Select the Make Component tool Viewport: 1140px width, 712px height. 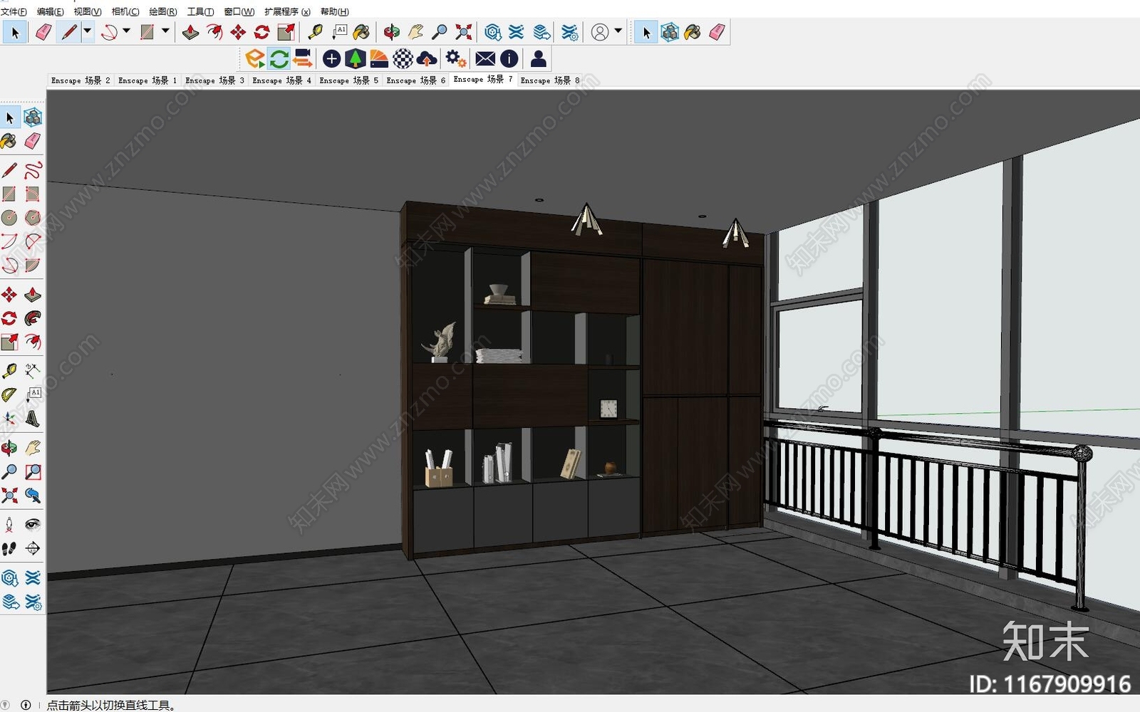pyautogui.click(x=33, y=117)
